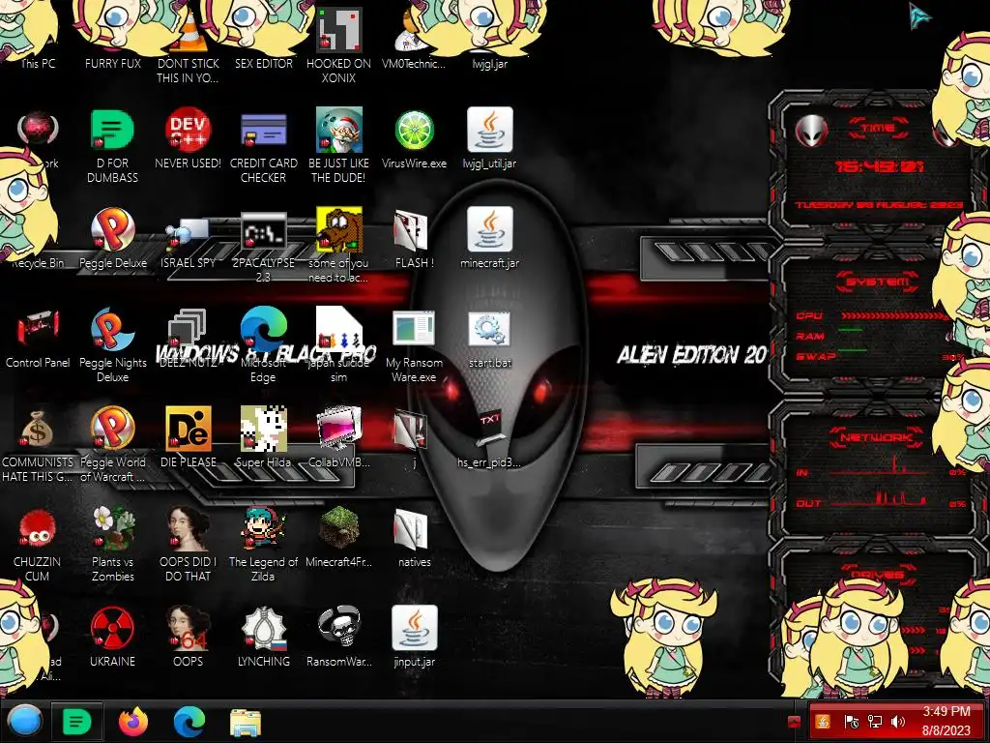990x743 pixels.
Task: Open the Peggle World of Warcraft shortcut
Action: point(112,429)
